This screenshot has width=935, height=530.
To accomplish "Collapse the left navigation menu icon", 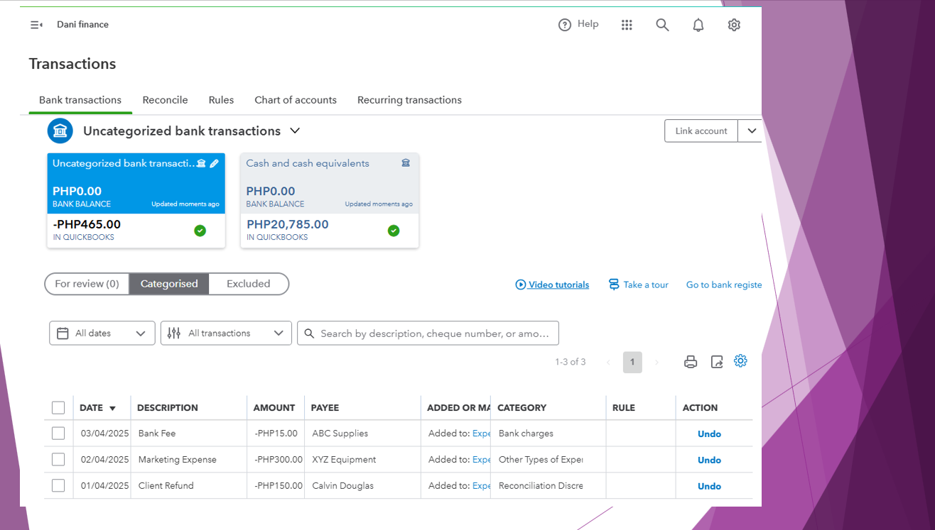I will tap(36, 25).
